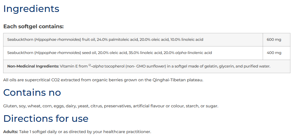
Task: Click the alpha-linolenic acid text
Action: pos(193,53)
